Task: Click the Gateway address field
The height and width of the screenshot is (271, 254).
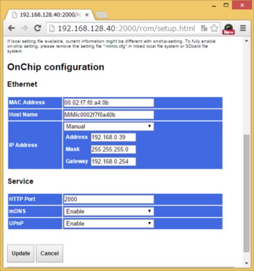Action: (x=113, y=162)
